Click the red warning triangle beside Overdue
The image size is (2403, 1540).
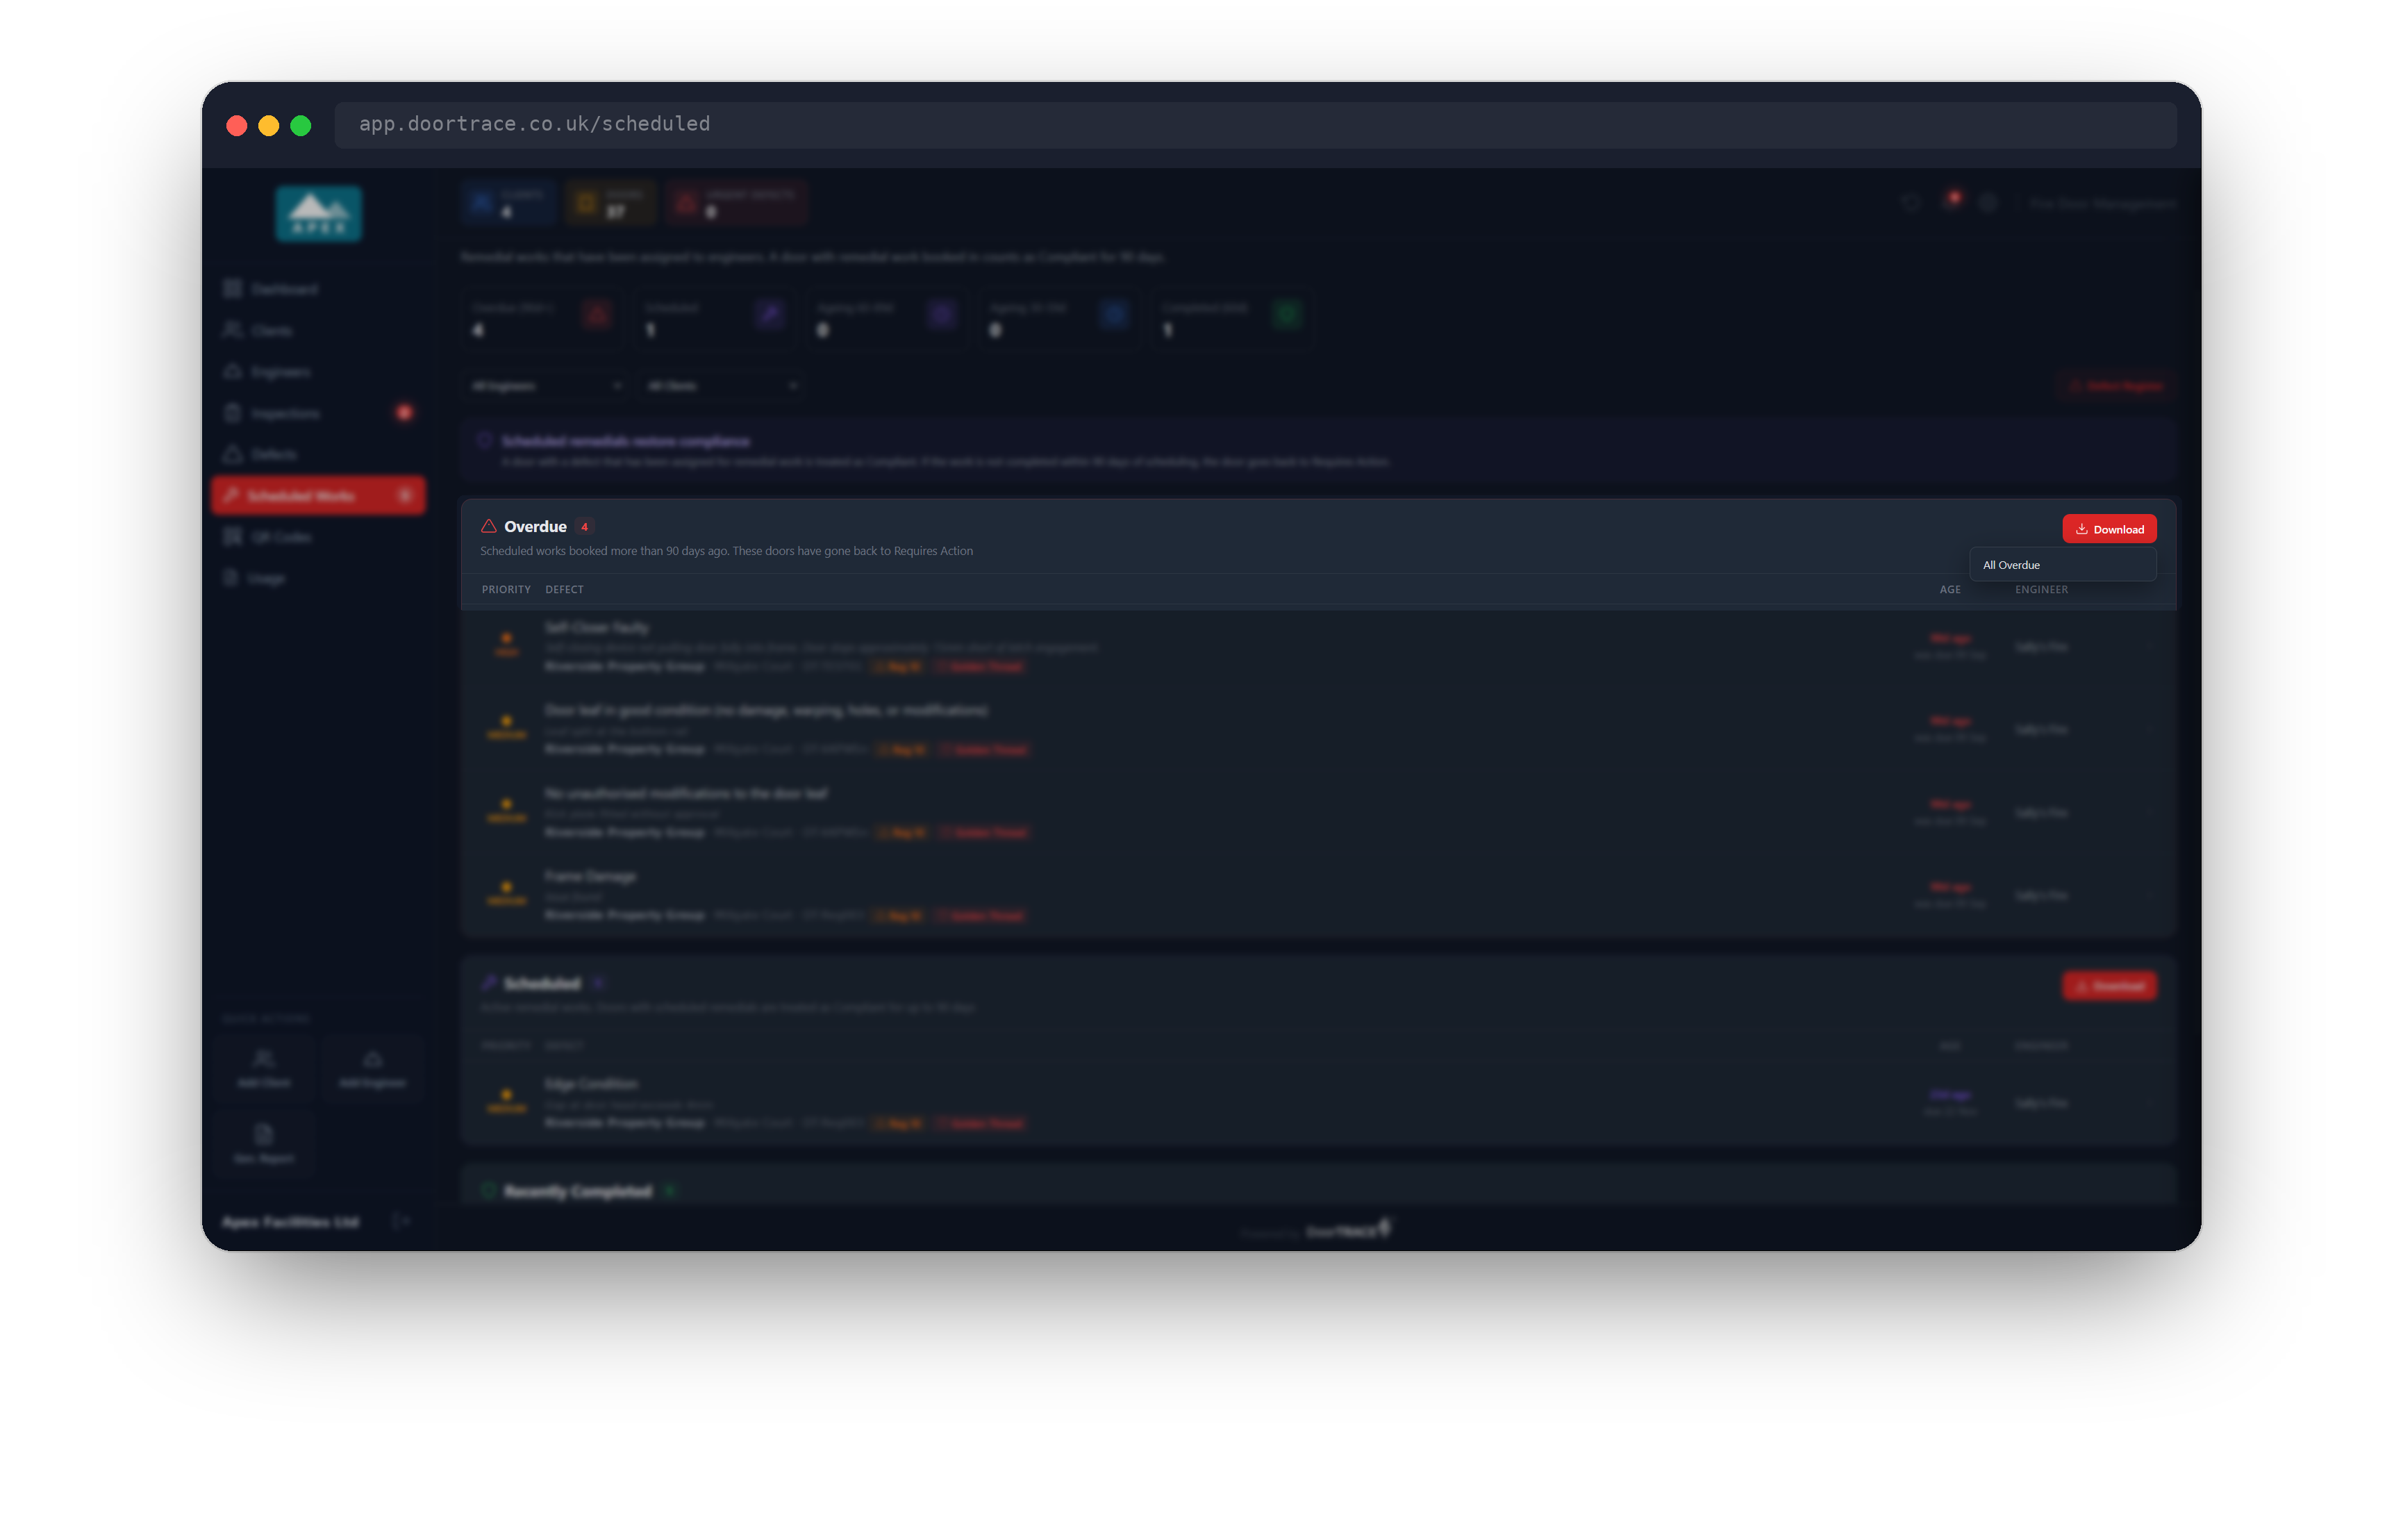(x=489, y=526)
